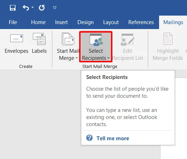Click the Edit Recipient List label
Screen dimensions: 187x159
[x=128, y=55]
